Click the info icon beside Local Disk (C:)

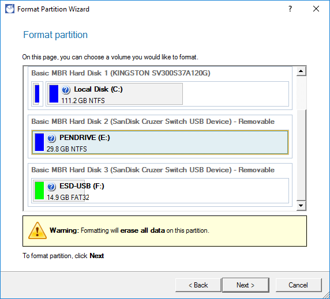click(66, 90)
